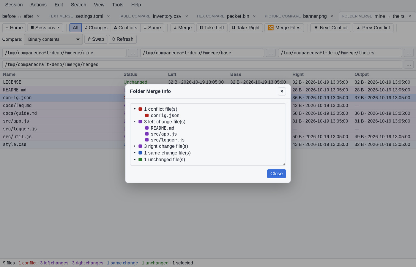The height and width of the screenshot is (267, 416).
Task: Collapse the '3 left change file(s)' group
Action: [135, 122]
